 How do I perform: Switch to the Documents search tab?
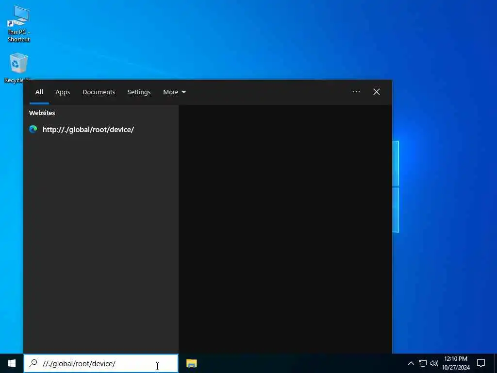[x=99, y=92]
